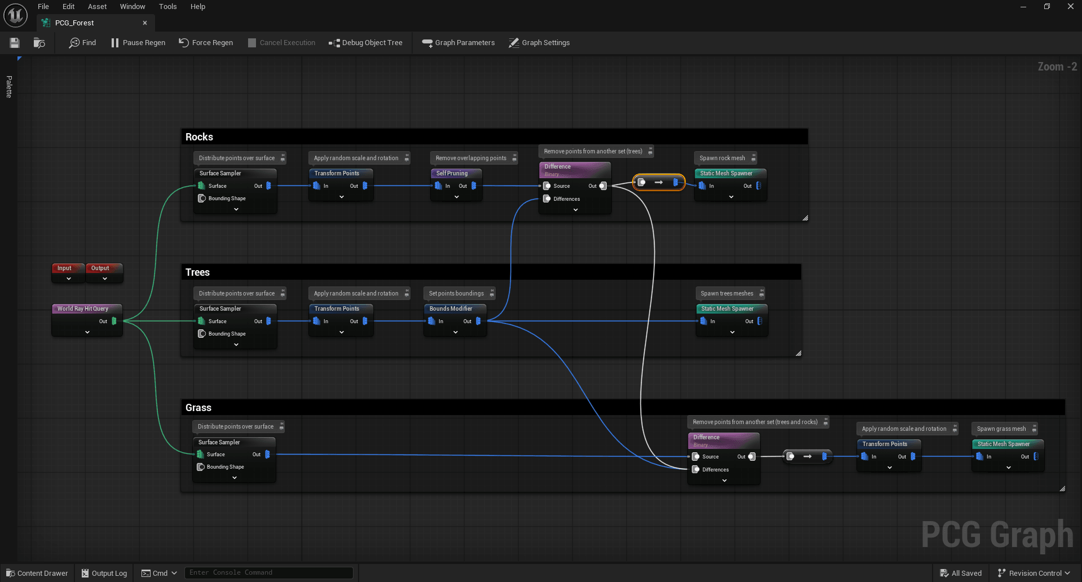The width and height of the screenshot is (1082, 582).
Task: Click Rocks Difference node Source pin
Action: click(546, 186)
